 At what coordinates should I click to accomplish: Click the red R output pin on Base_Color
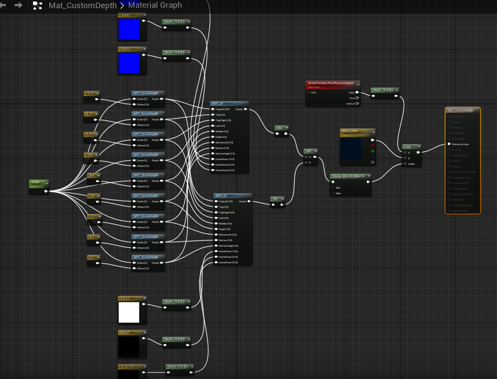(x=372, y=146)
